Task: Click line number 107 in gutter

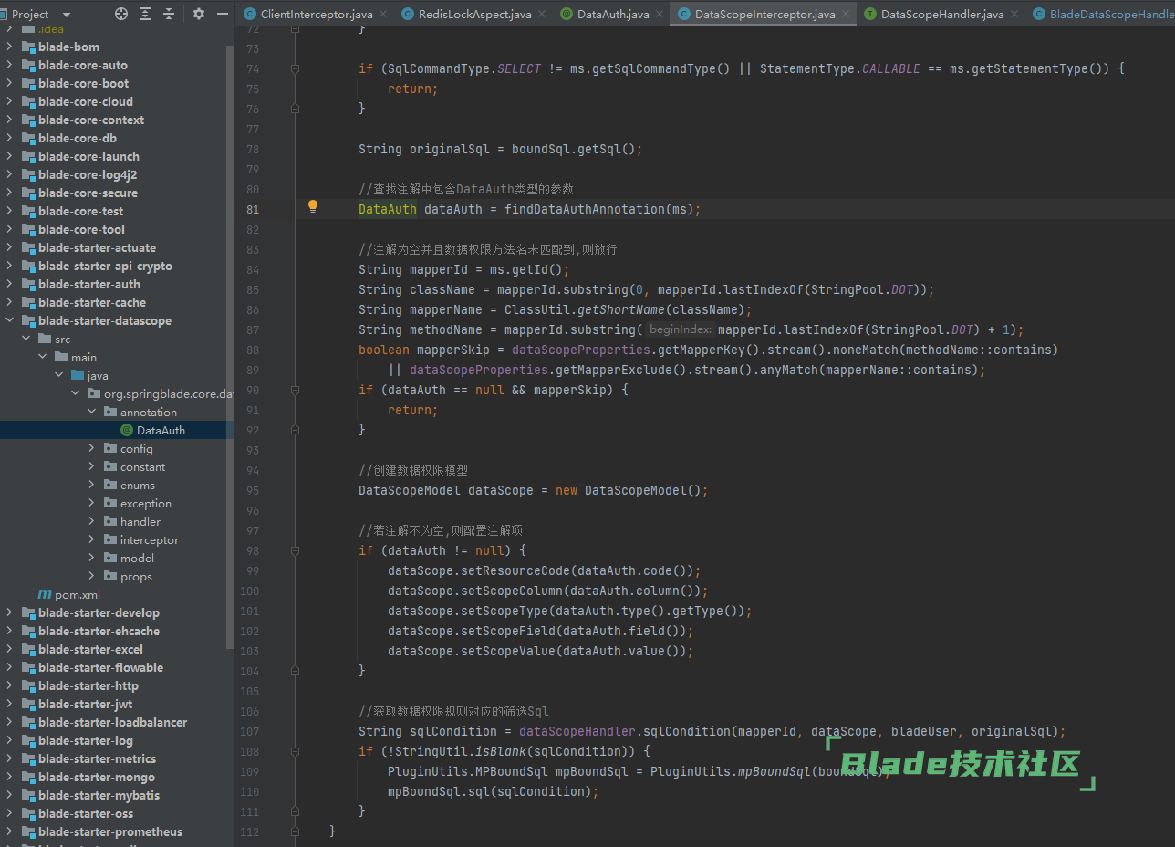Action: [249, 731]
